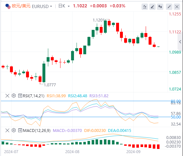Image resolution: width=183 pixels, height=156 pixels.
Task: Click the 2024-08 date axis label
Action: tap(72, 152)
